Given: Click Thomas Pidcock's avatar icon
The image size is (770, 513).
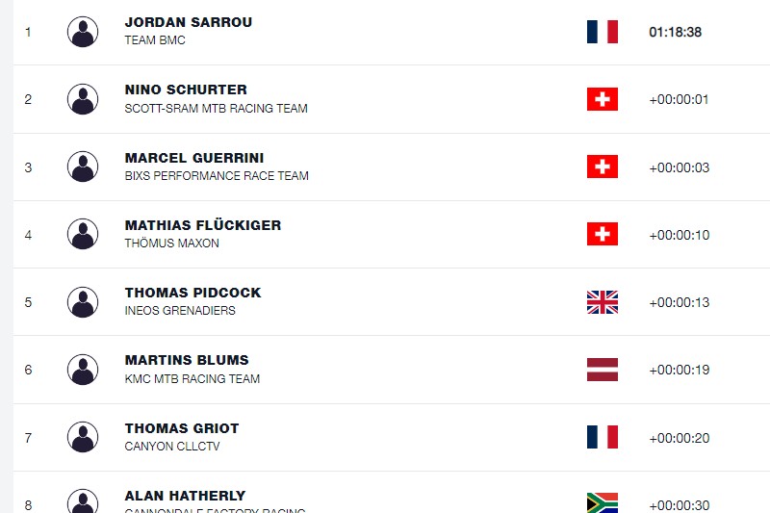Looking at the screenshot, I should point(83,302).
